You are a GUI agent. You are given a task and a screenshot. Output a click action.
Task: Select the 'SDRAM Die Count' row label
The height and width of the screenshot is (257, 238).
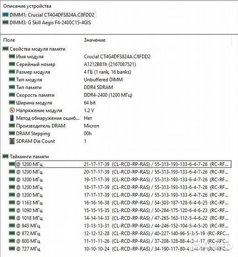tap(36, 141)
